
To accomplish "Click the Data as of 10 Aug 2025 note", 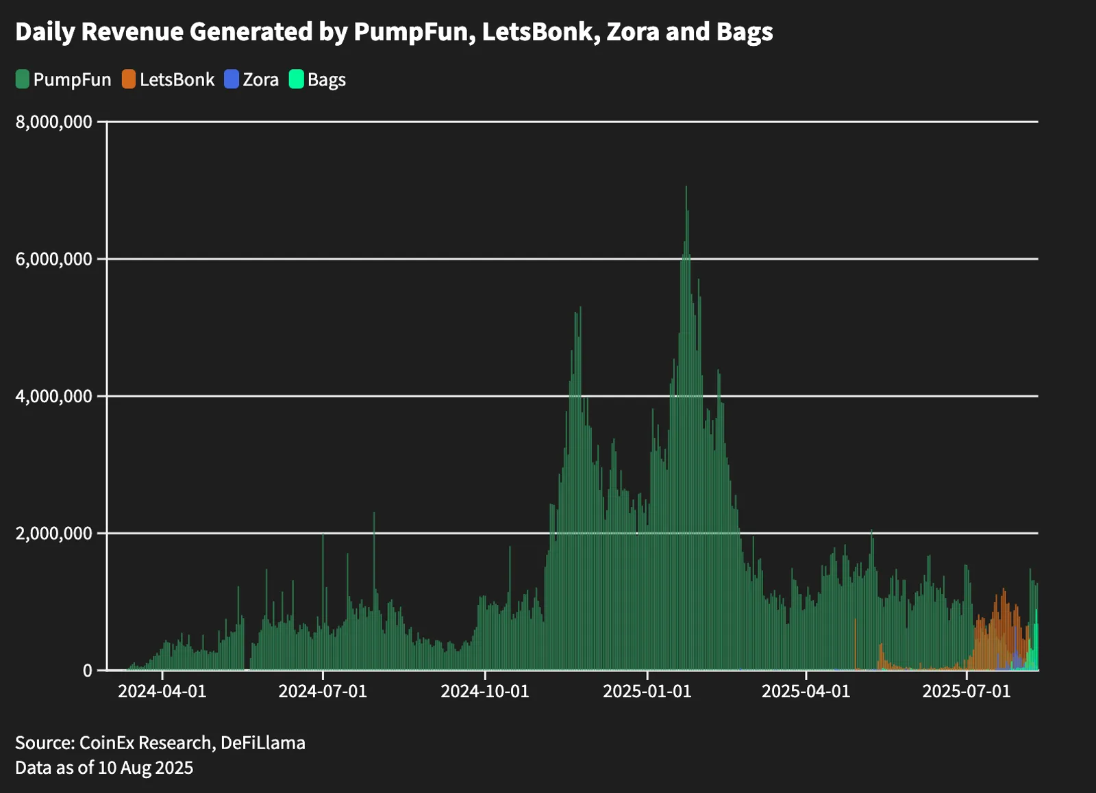I will coord(104,768).
